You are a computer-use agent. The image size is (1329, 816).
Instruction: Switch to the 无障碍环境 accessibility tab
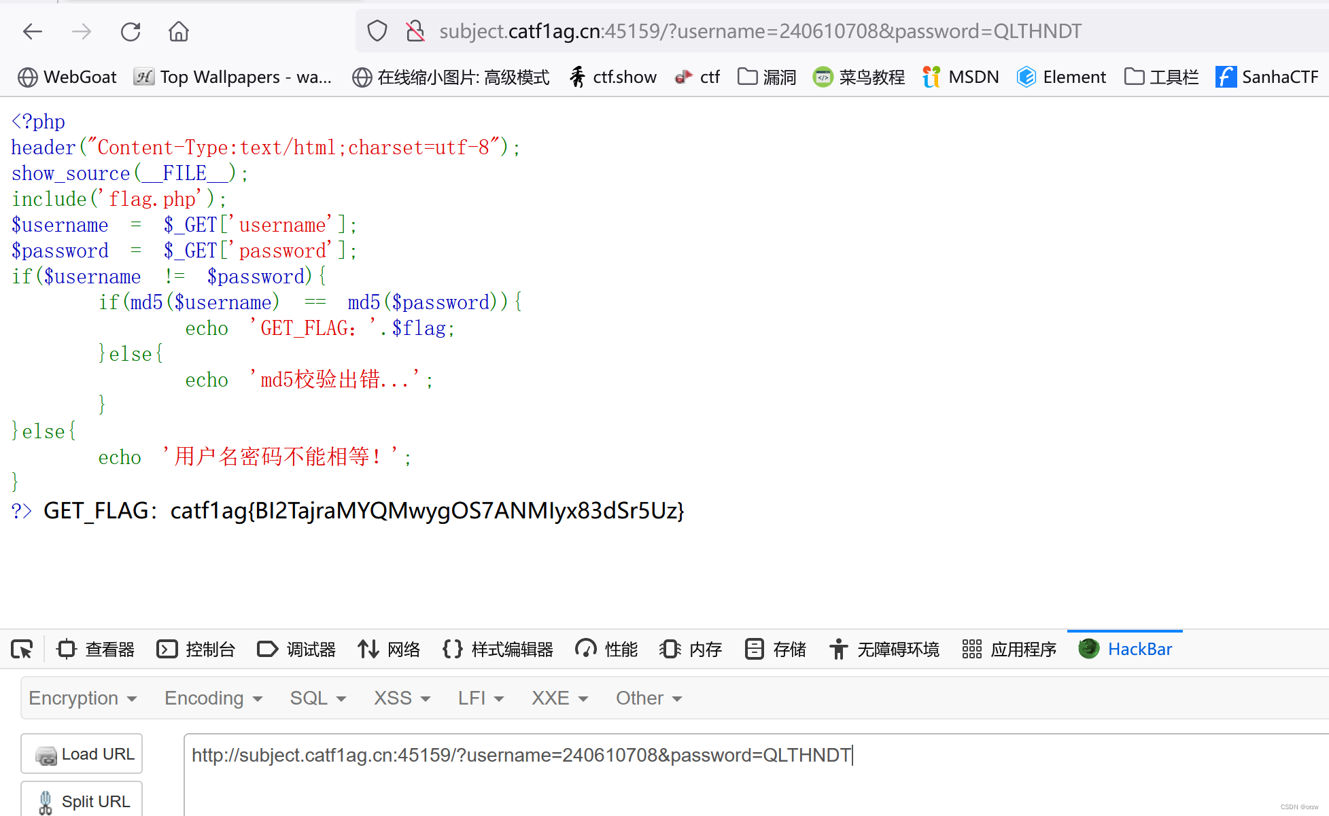tap(884, 650)
